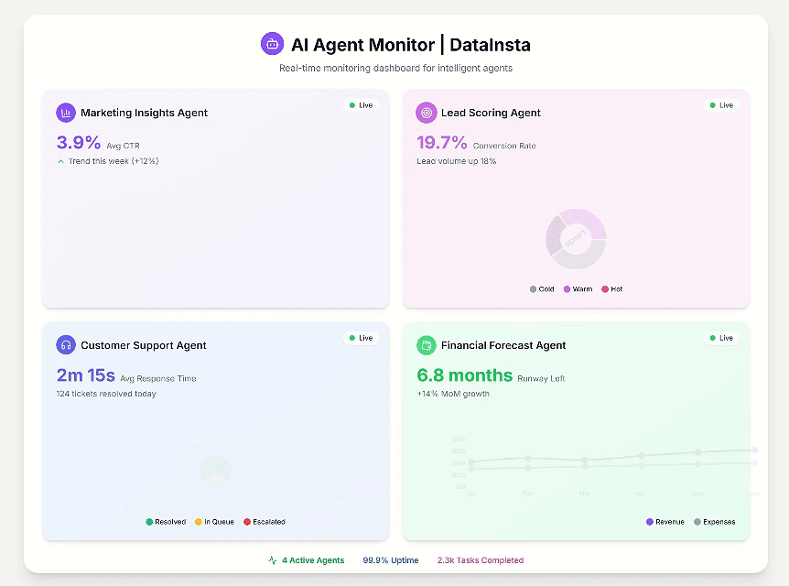Click Live badge on Lead Scoring card
The image size is (789, 586).
721,105
